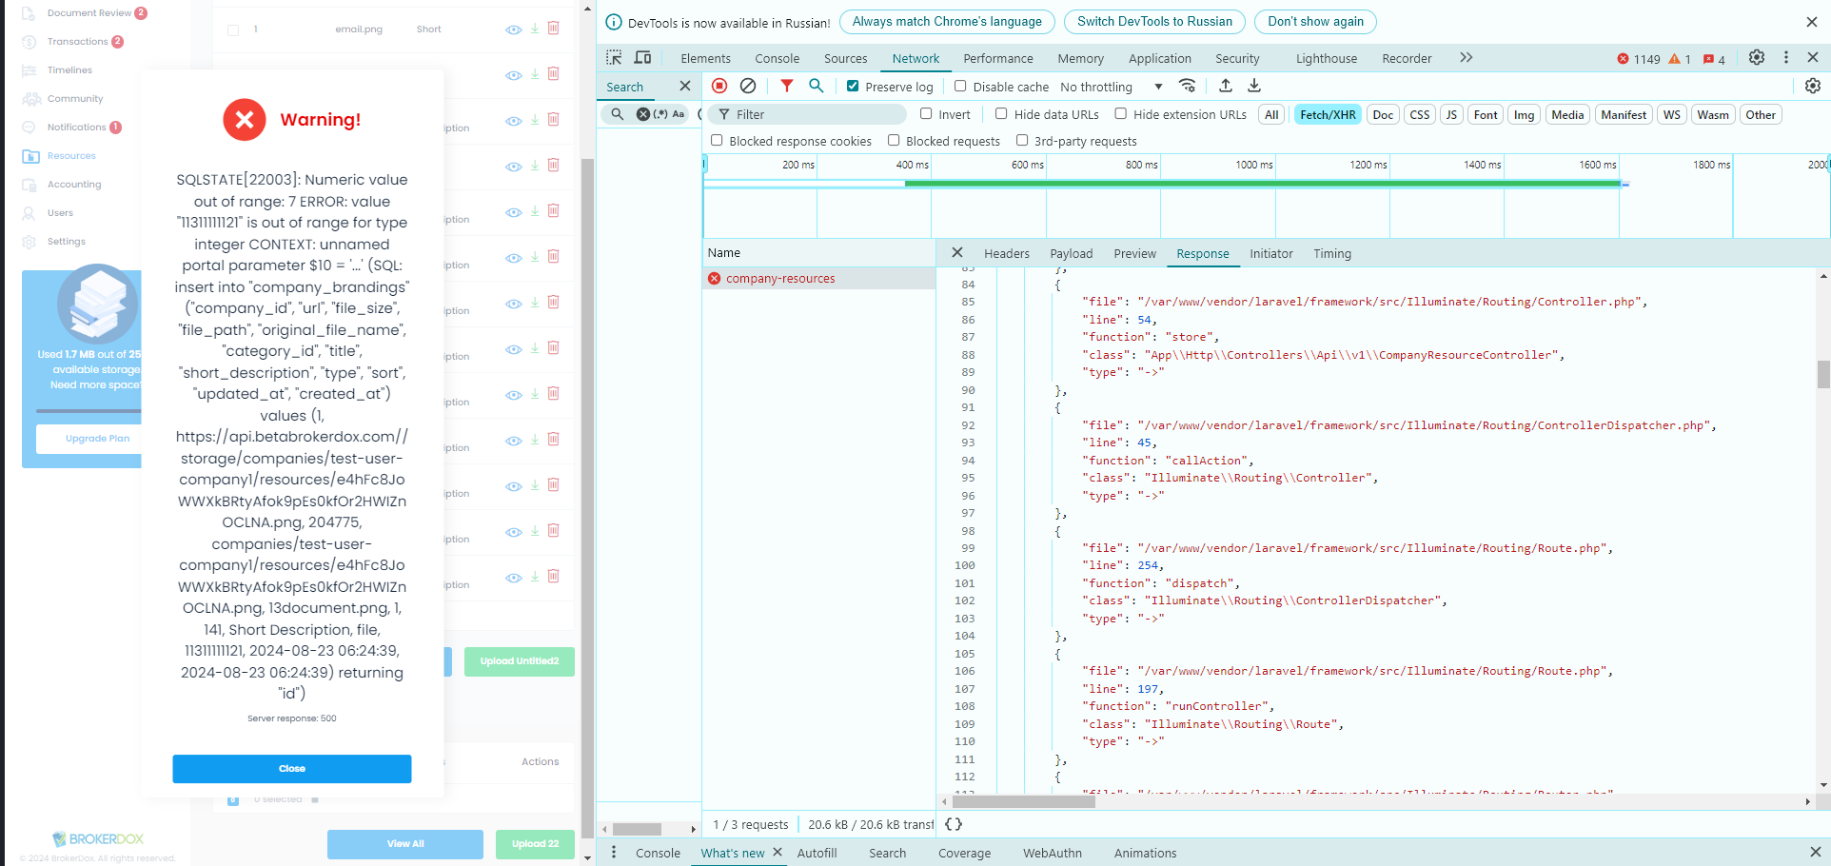This screenshot has height=866, width=1831.
Task: Check Hide data URLs checkbox
Action: point(1001,113)
